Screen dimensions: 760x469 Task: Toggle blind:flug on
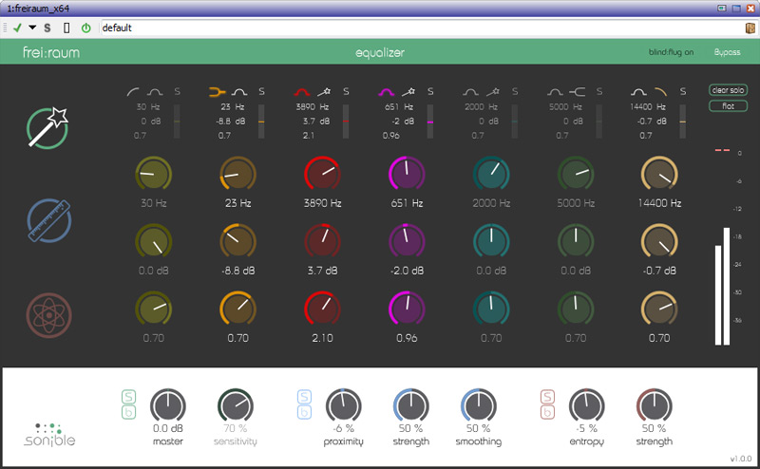(x=671, y=52)
